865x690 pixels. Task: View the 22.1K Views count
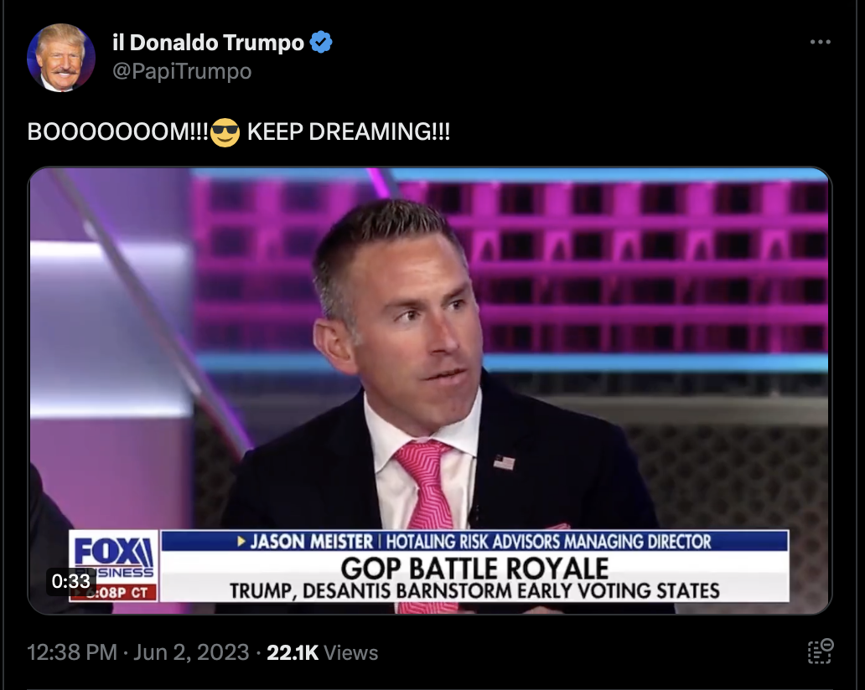322,652
